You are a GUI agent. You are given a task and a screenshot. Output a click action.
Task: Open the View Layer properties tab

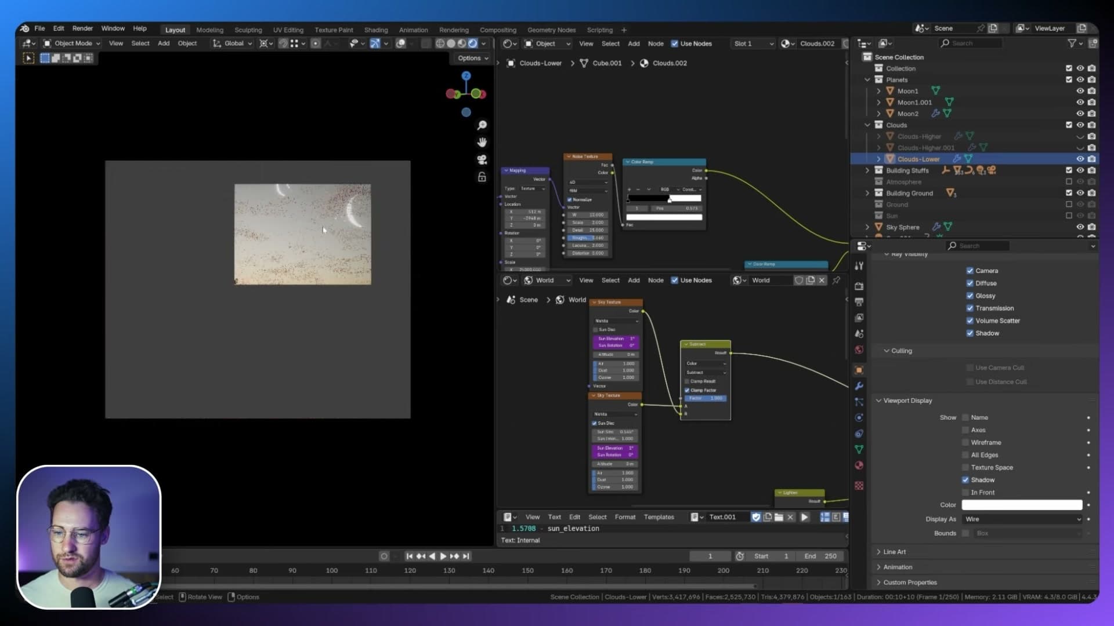859,318
